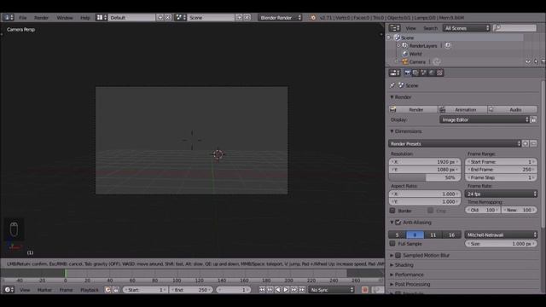Select anti-aliasing samples 11
The image size is (546, 307).
(433, 235)
